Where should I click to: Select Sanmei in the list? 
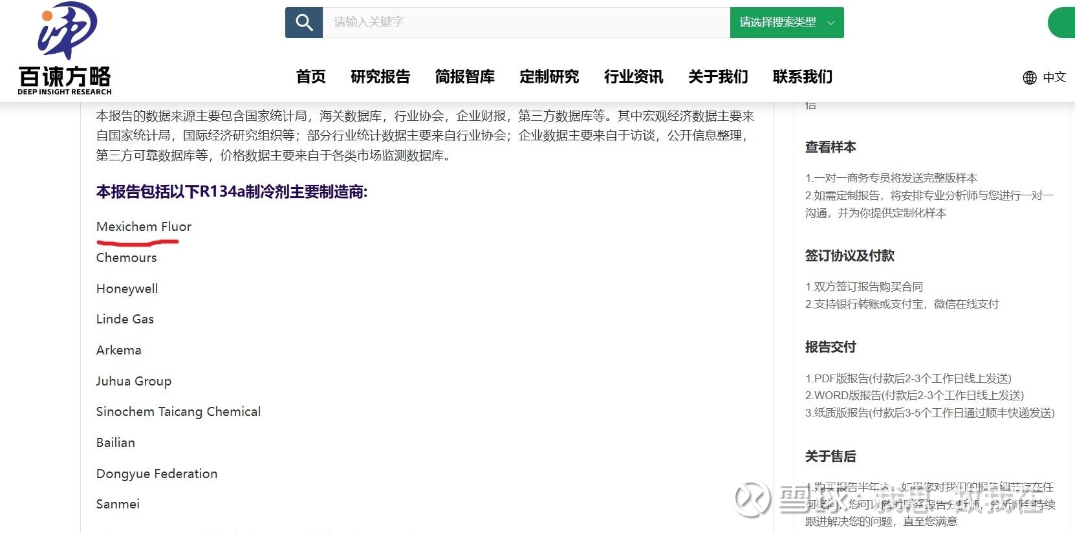[x=118, y=504]
